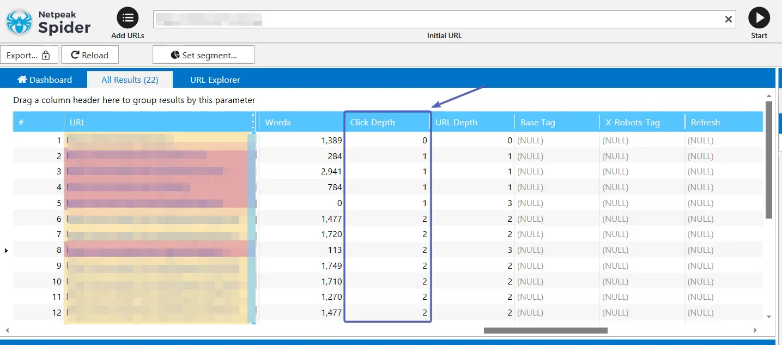Select the All Results (22) tab
Viewport: 782px width, 345px height.
130,80
